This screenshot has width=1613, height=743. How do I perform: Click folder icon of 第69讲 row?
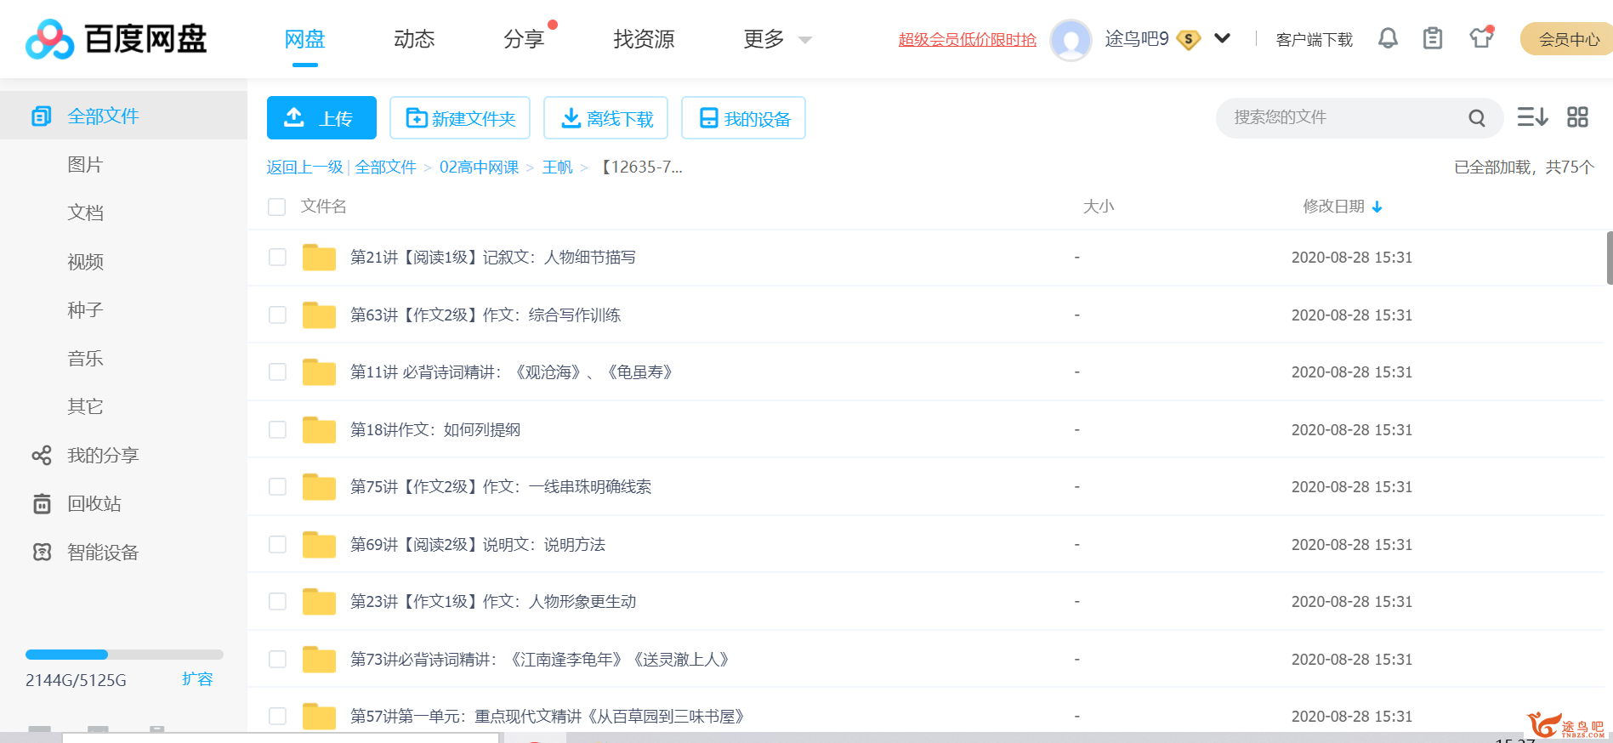319,544
